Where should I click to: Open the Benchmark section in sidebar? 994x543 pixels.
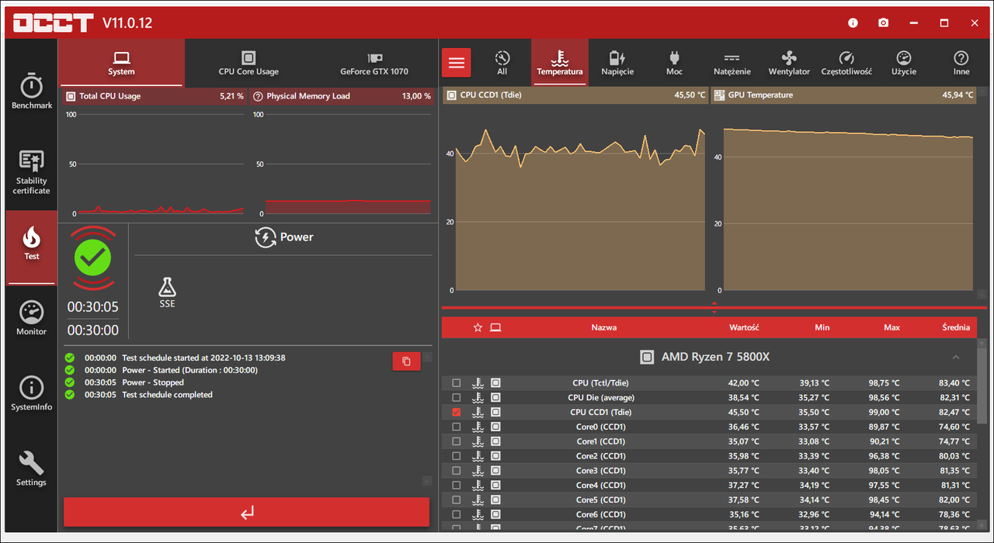31,92
